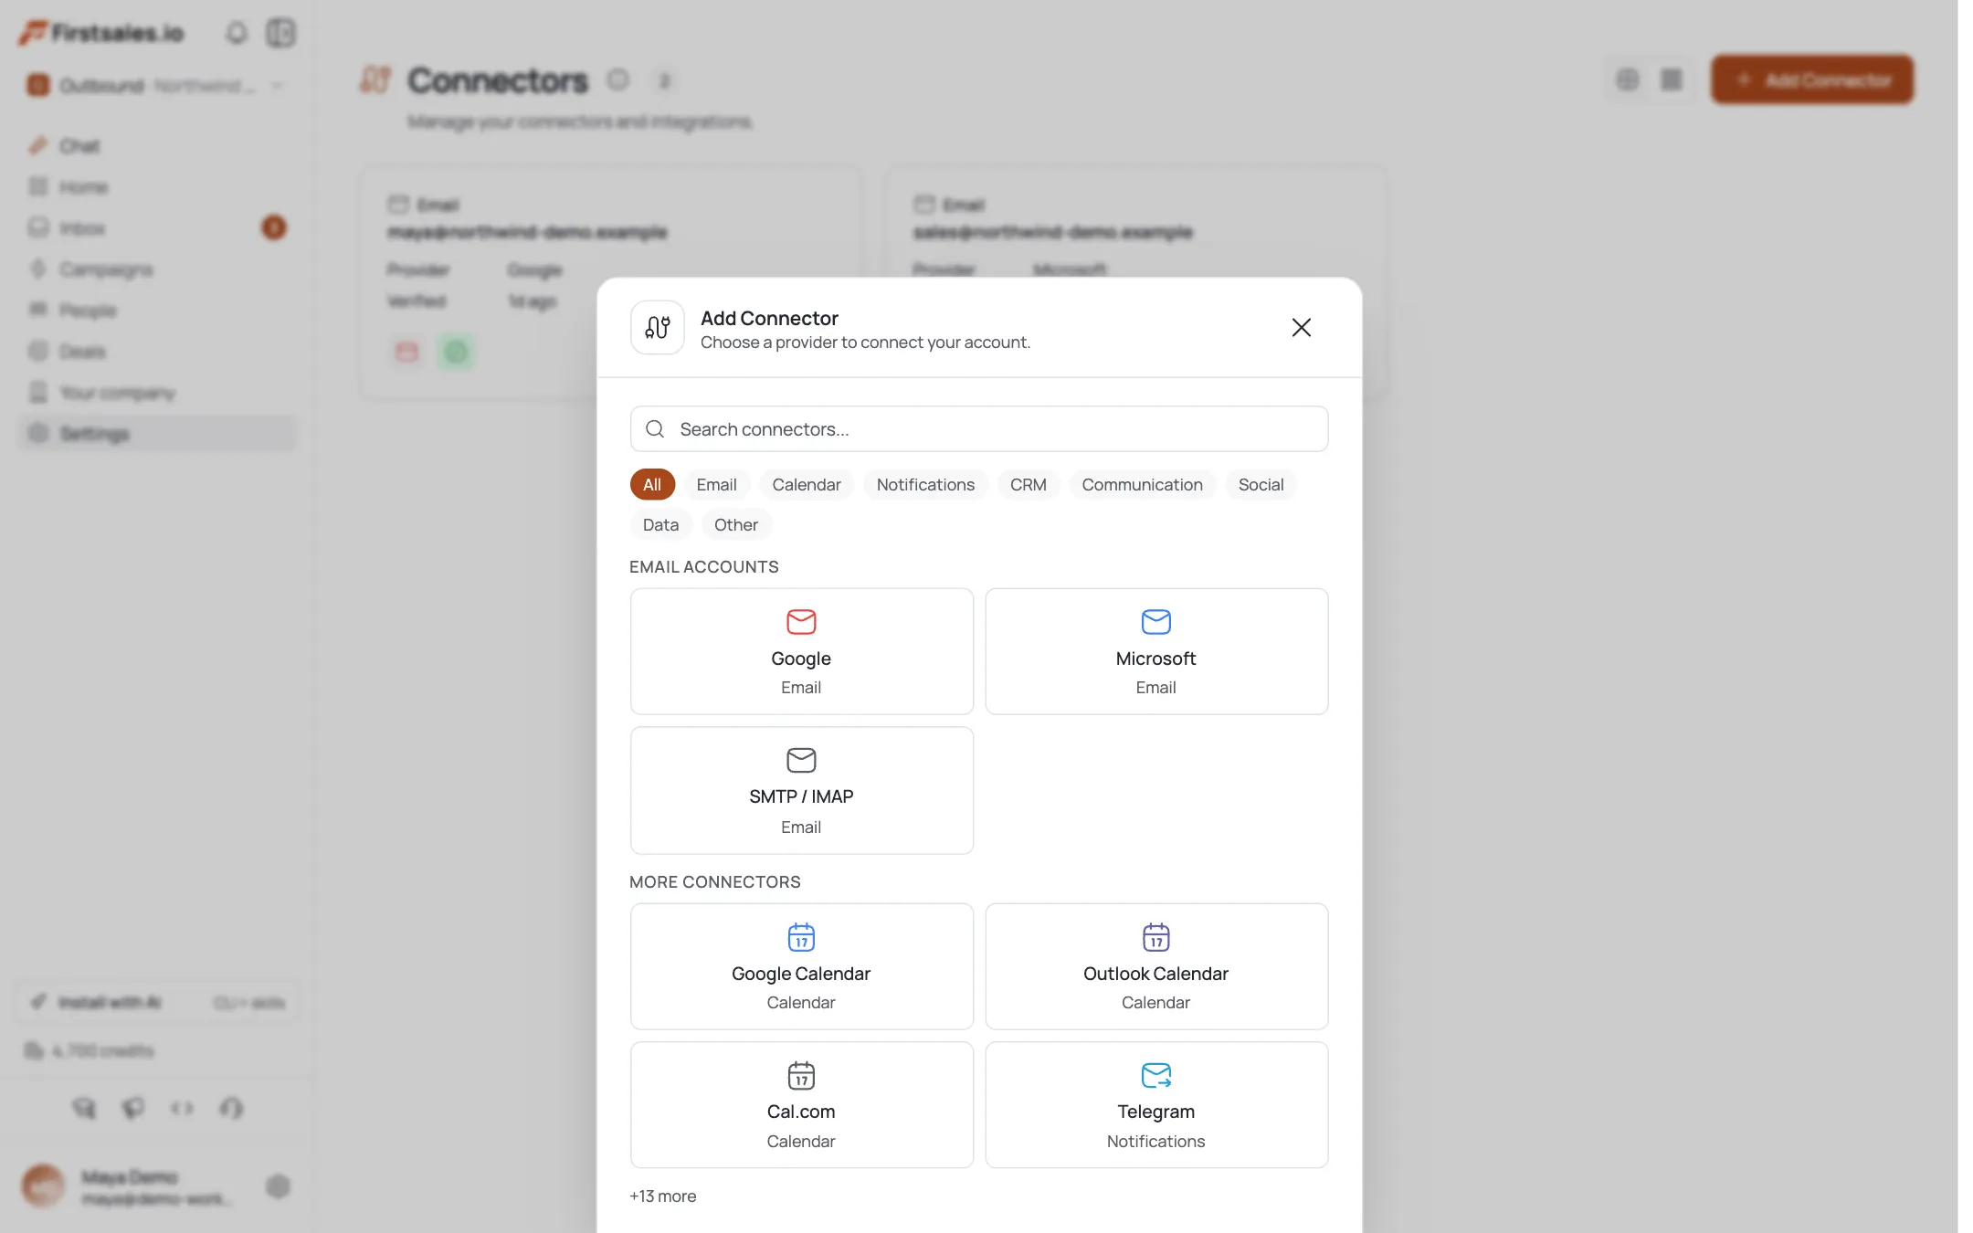Filter connectors by Social category

click(1261, 485)
